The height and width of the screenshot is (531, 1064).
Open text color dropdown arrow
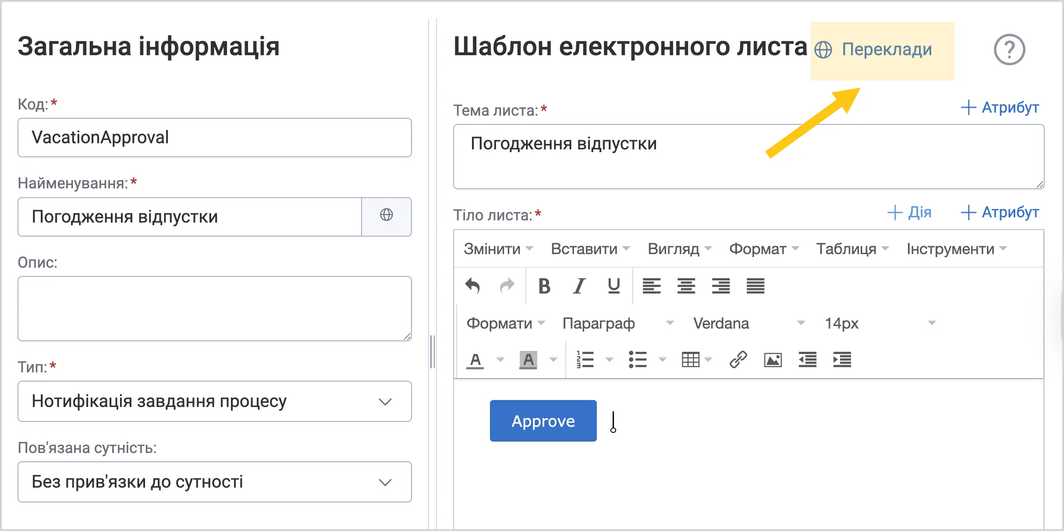[500, 360]
